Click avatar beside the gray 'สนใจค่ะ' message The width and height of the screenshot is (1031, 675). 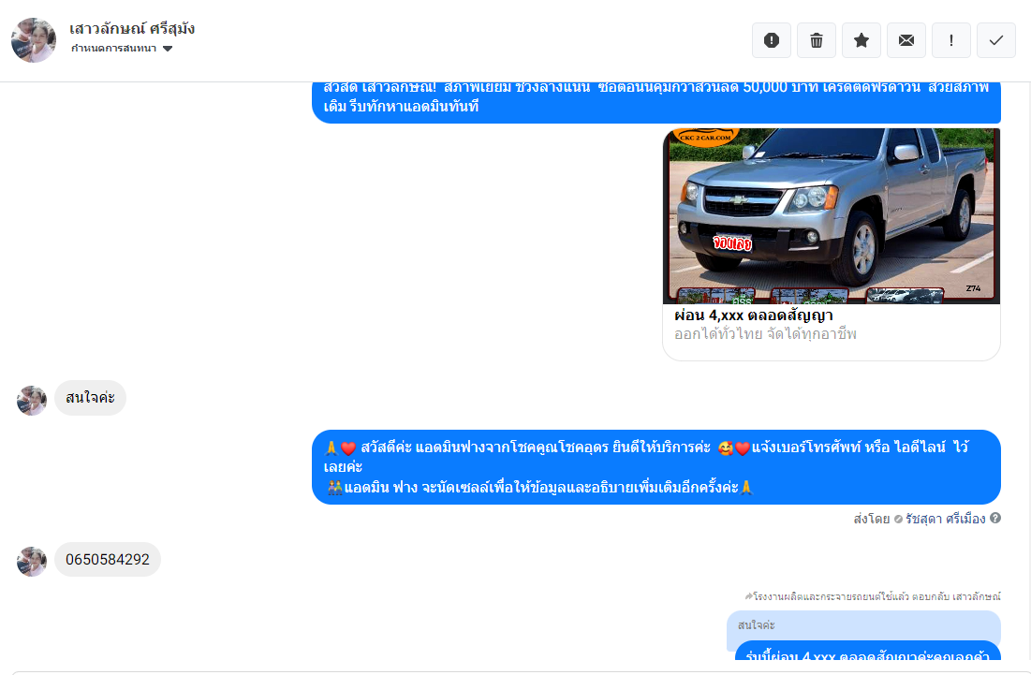point(32,401)
